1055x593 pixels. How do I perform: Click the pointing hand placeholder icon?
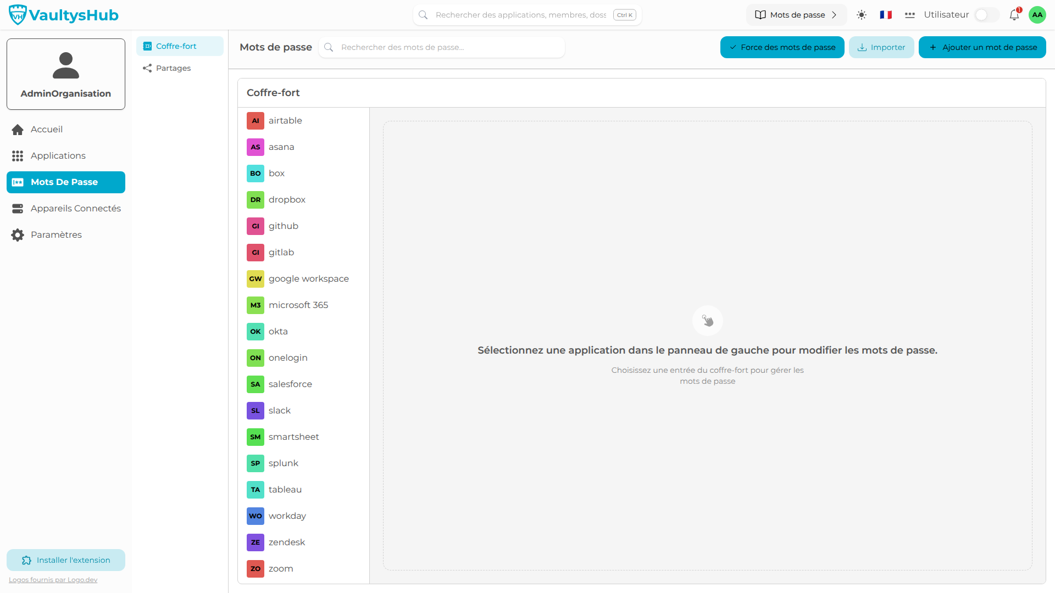click(x=708, y=321)
